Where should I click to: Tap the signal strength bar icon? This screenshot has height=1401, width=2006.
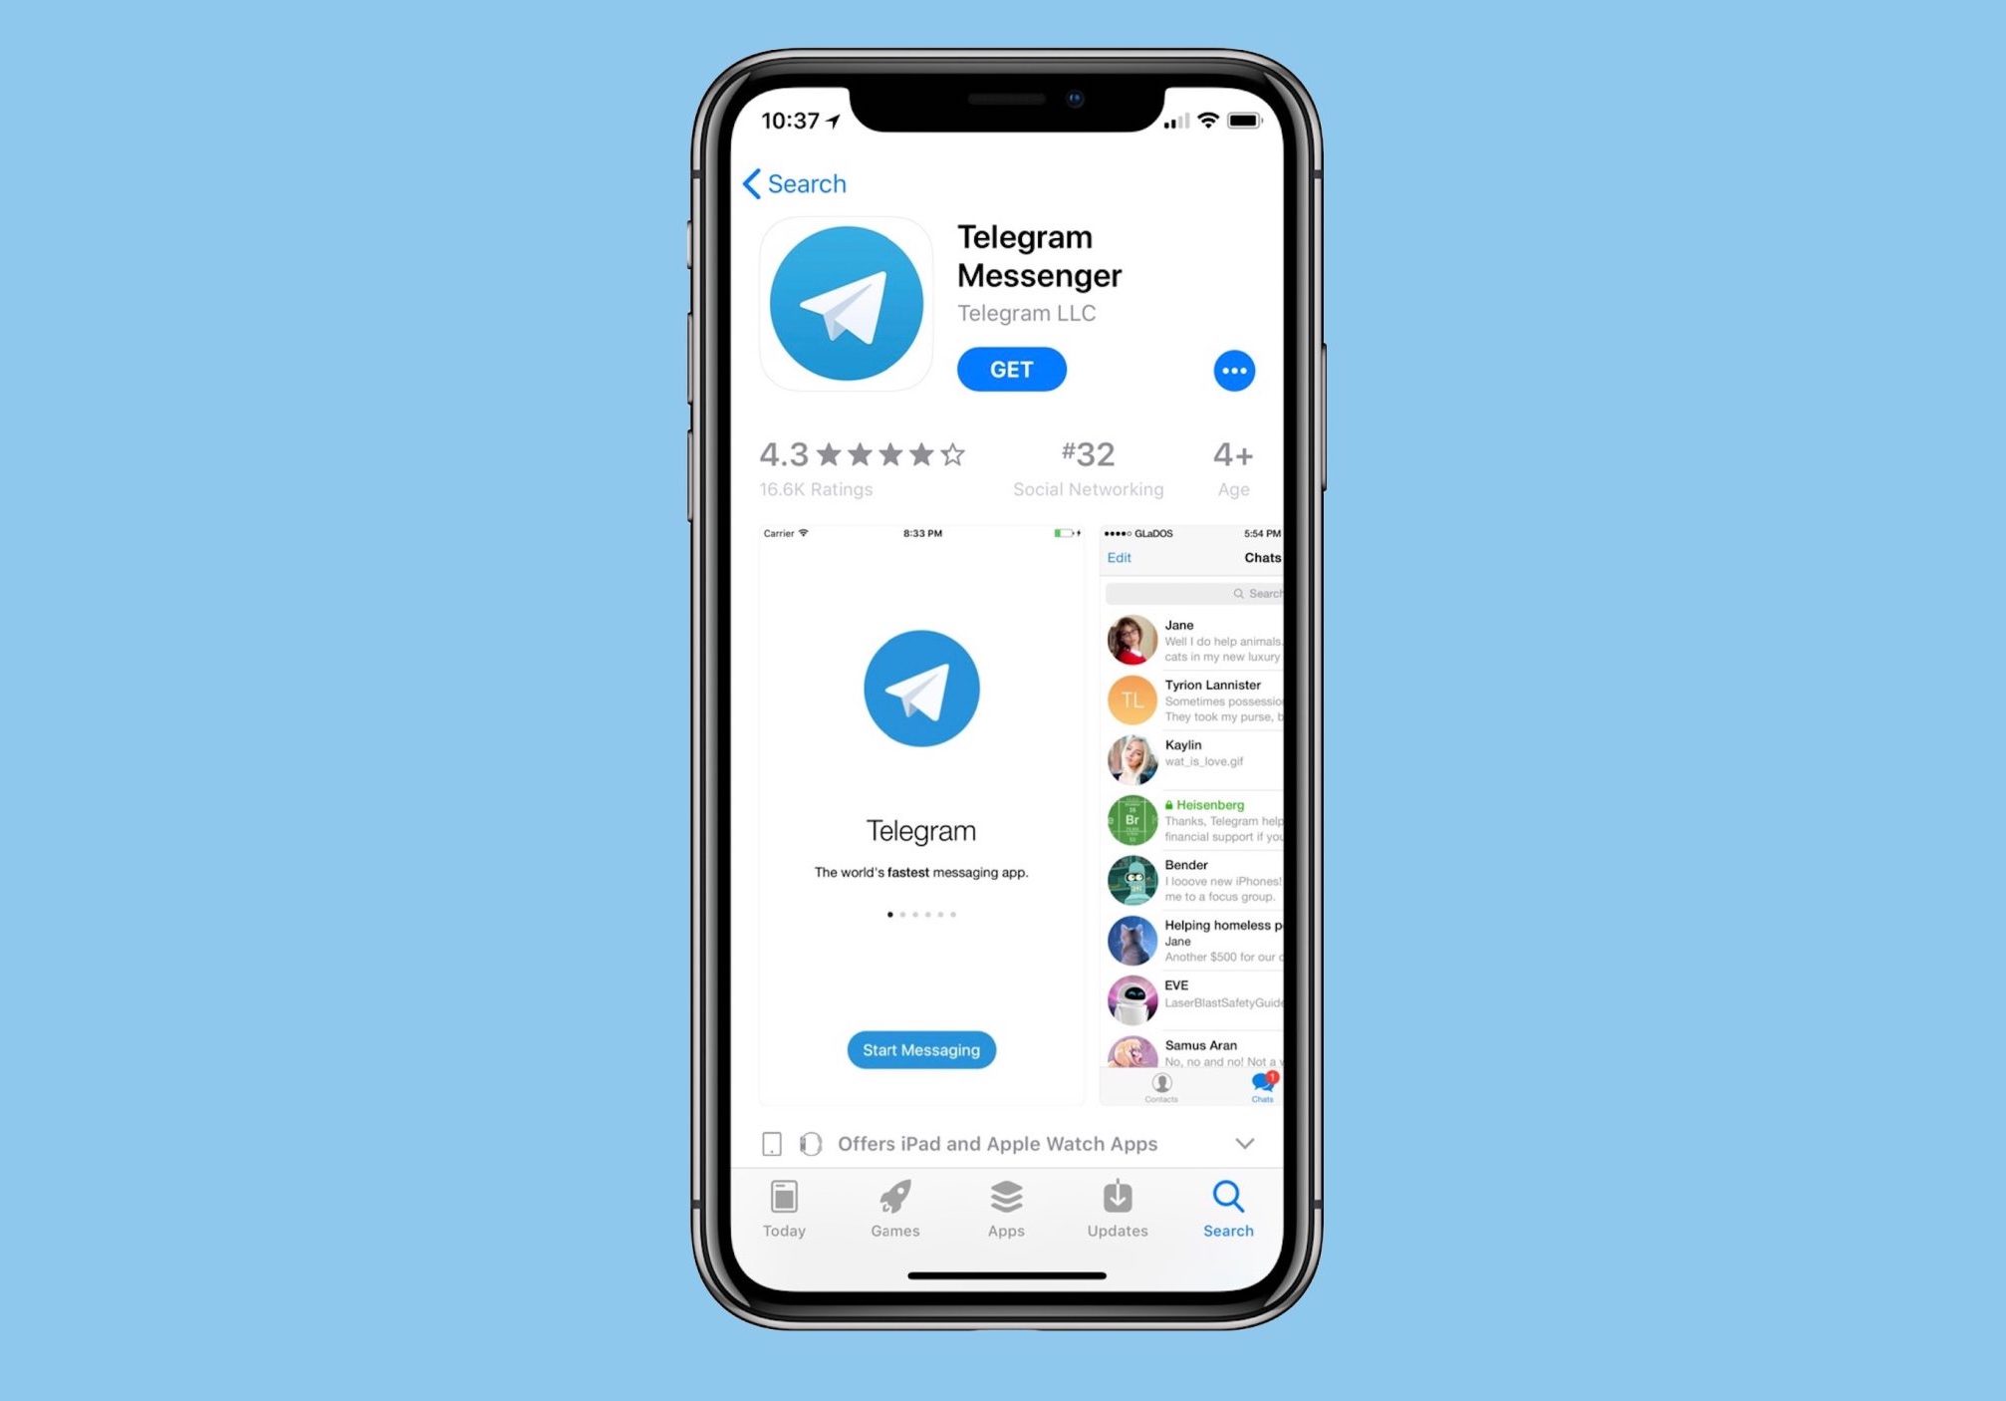1169,119
